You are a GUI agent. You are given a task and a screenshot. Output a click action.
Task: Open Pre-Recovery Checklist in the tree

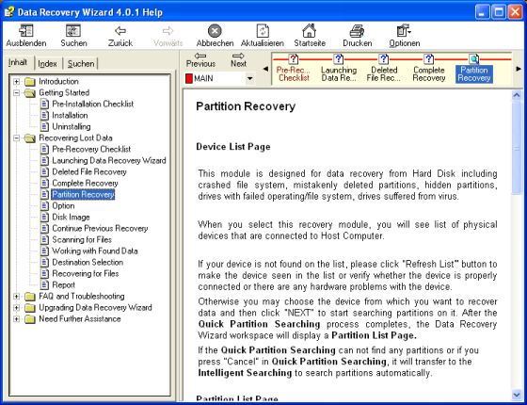point(91,149)
